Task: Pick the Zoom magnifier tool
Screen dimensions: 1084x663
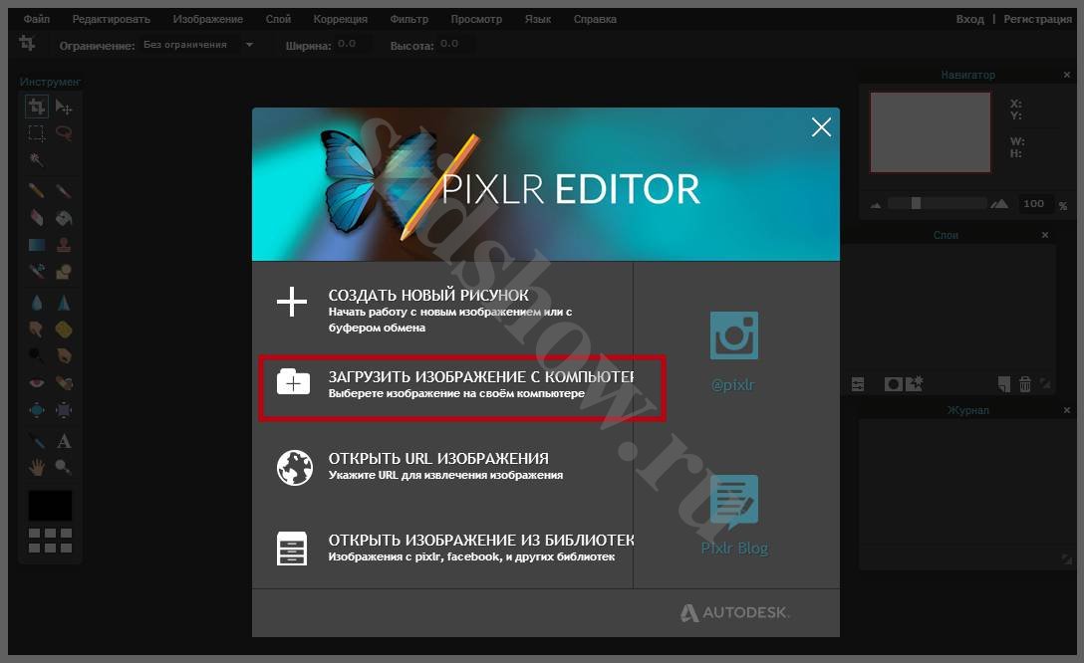Action: click(64, 468)
